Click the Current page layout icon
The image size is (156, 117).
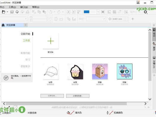(x=74, y=19)
